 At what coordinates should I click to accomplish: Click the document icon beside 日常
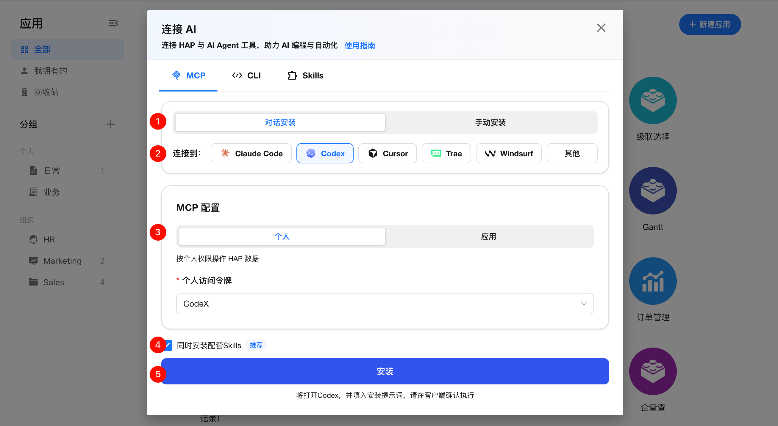pos(33,170)
